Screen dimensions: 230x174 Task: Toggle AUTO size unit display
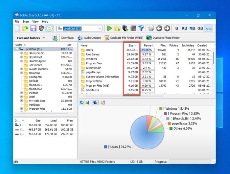coord(208,29)
